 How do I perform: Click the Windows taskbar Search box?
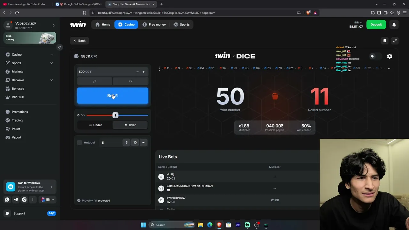point(172,225)
